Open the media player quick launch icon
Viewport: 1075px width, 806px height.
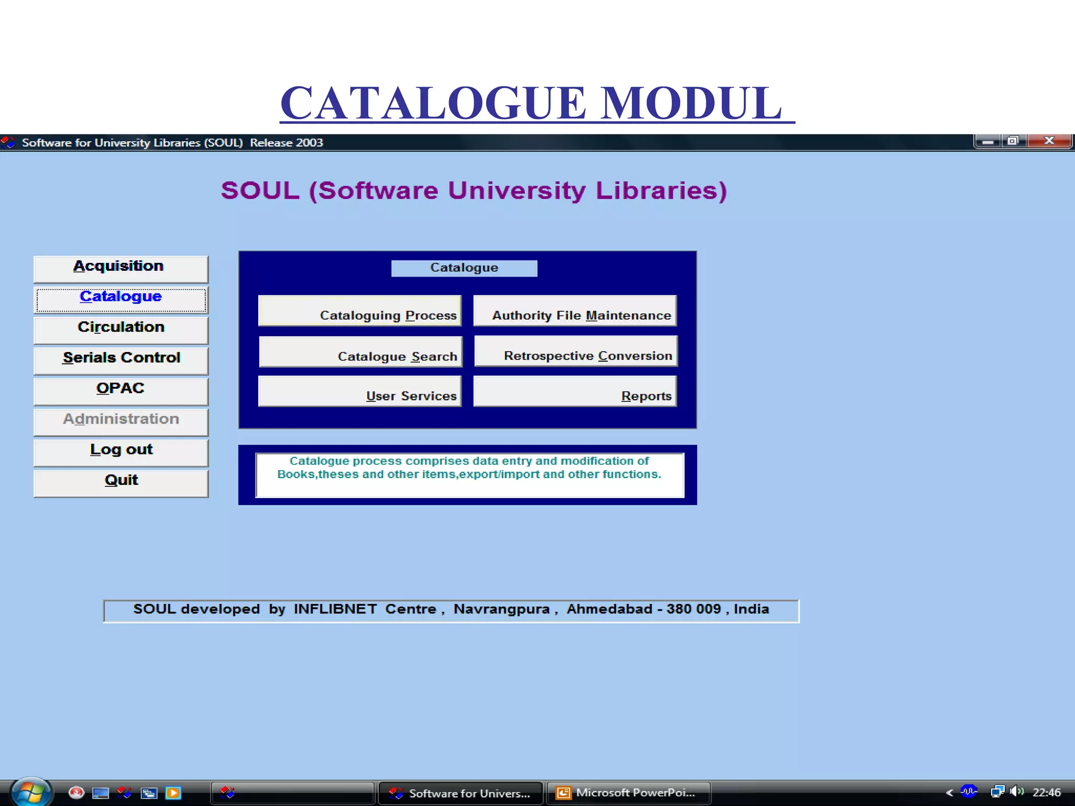(173, 793)
